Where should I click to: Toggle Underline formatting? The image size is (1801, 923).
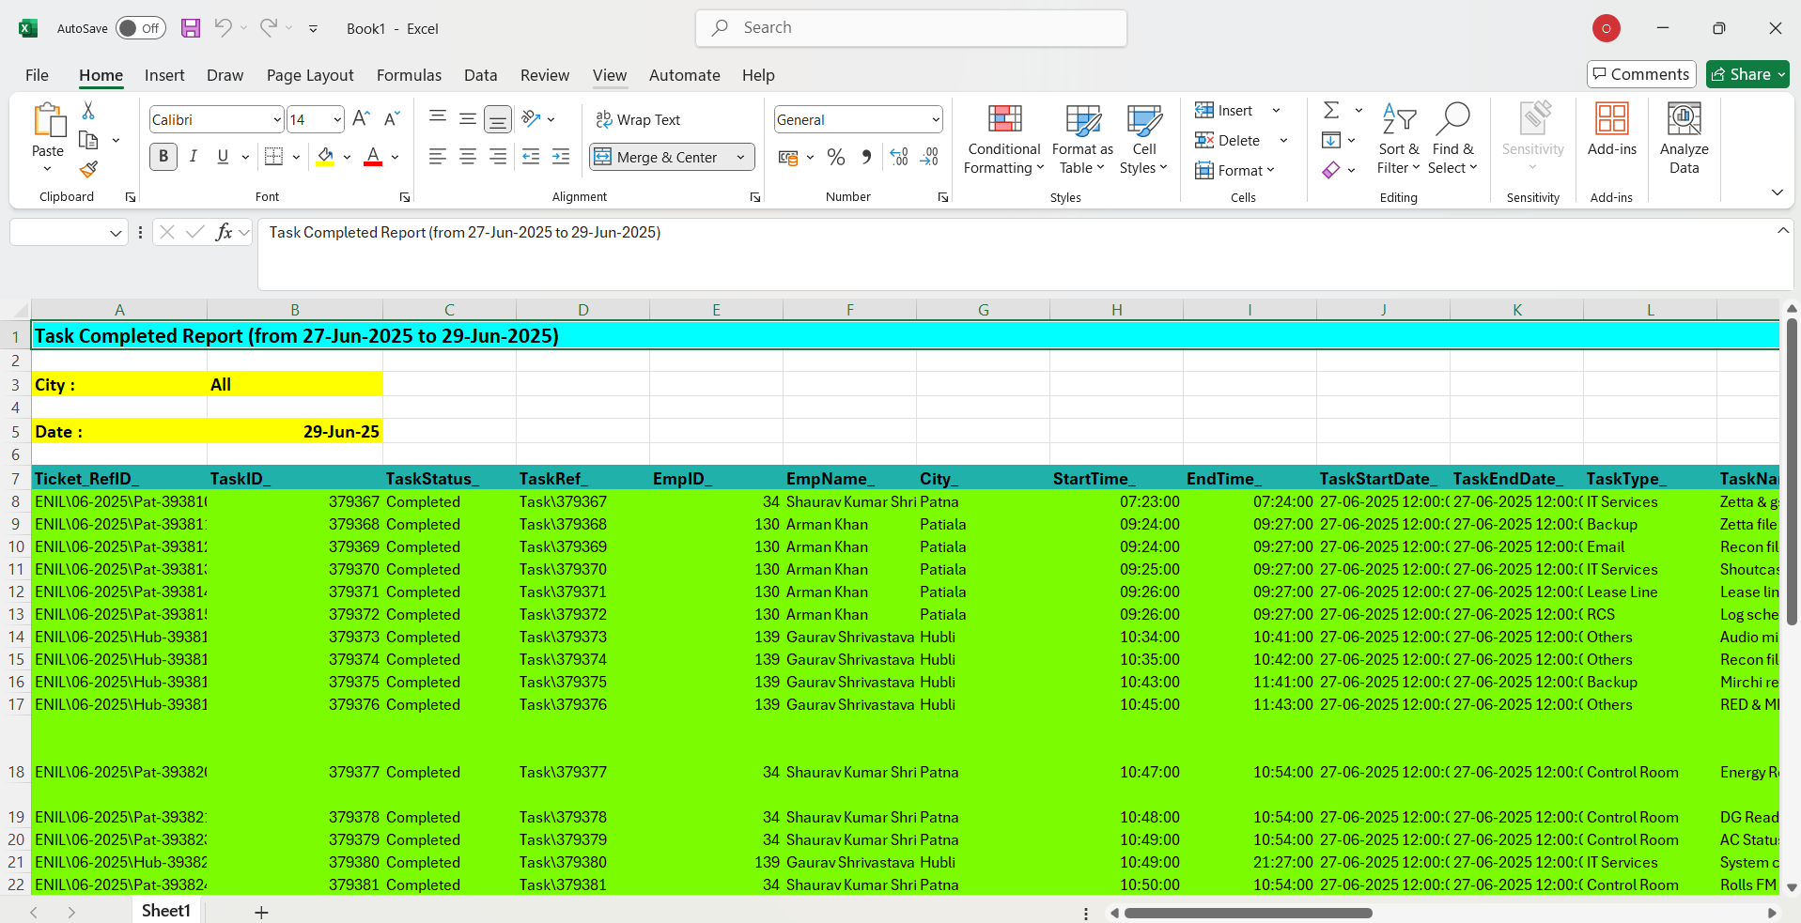point(223,157)
